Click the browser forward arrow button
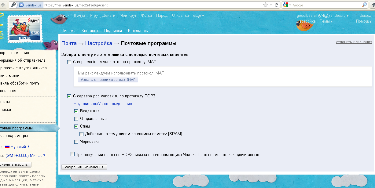Viewport: 375px width, 188px height. 4,5
